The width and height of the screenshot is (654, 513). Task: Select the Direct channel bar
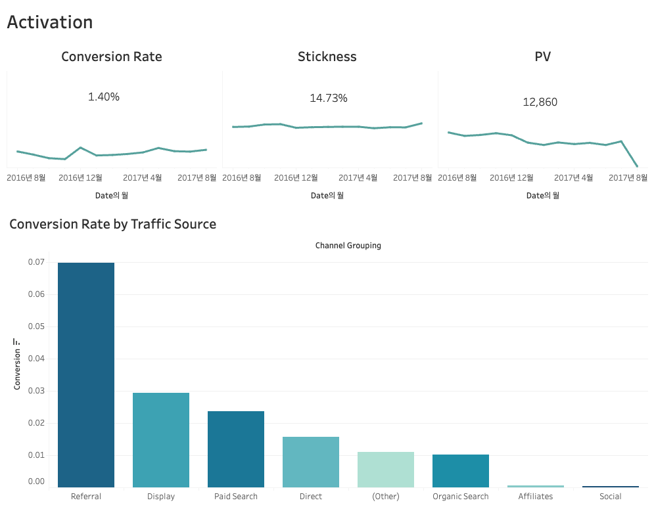tap(311, 461)
